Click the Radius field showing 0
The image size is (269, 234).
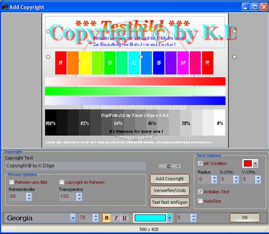(x=205, y=179)
